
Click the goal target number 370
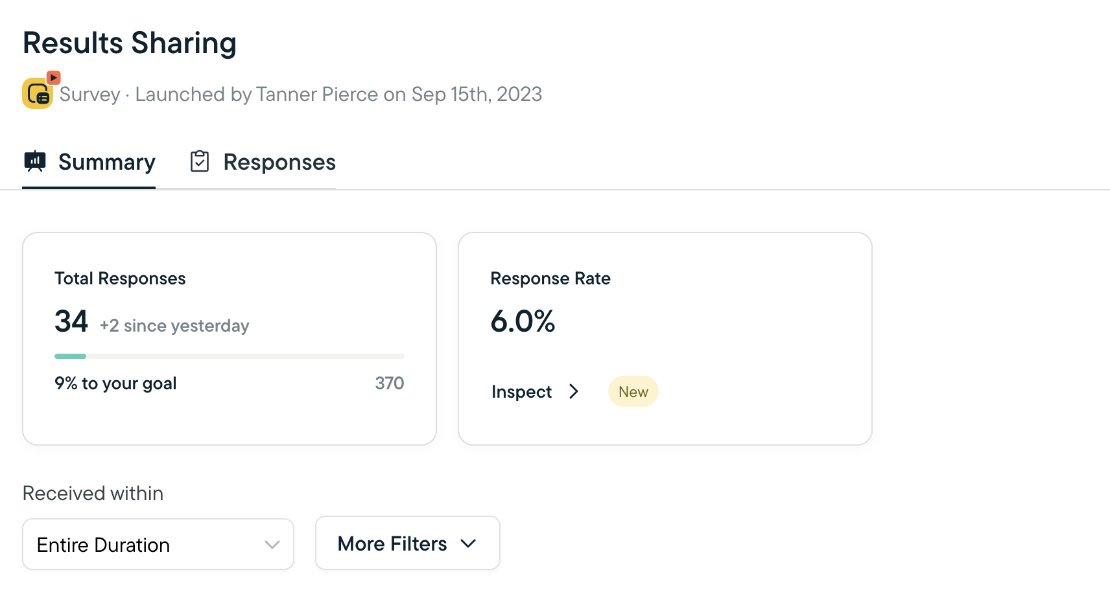(x=389, y=383)
